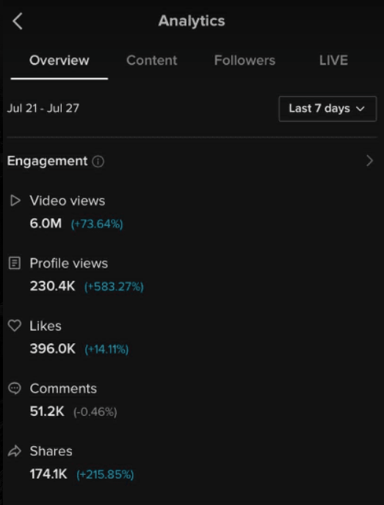Click the 230.4K profile views value
The width and height of the screenshot is (384, 505).
click(x=52, y=286)
